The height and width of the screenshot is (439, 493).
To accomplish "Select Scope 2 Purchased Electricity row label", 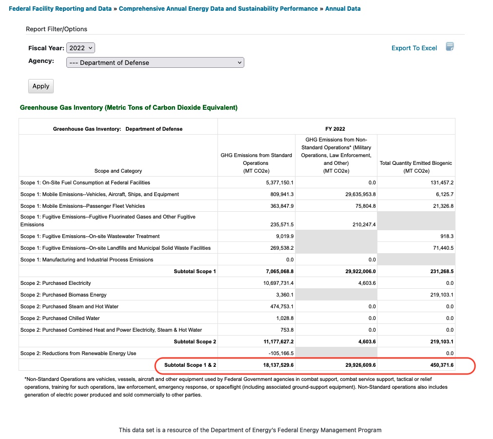I will coord(56,283).
